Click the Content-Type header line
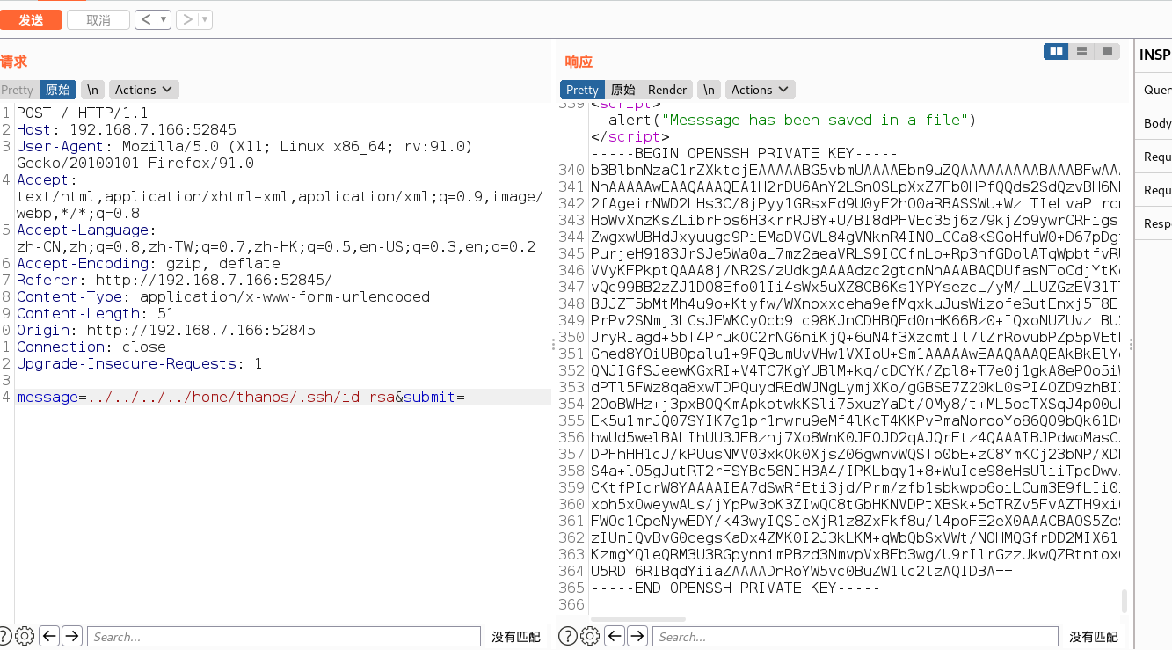The width and height of the screenshot is (1172, 650). [223, 296]
